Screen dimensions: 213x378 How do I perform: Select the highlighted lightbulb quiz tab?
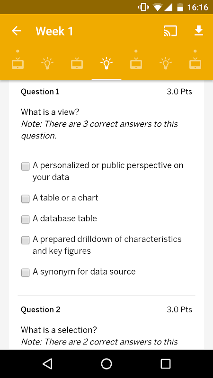106,63
